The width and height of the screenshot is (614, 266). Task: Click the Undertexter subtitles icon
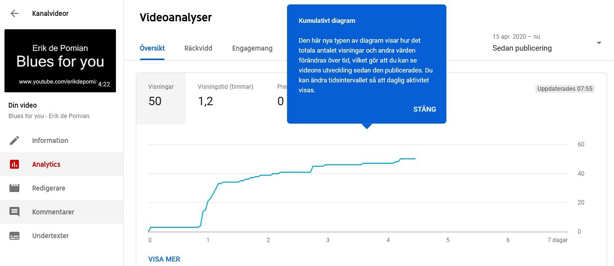14,236
